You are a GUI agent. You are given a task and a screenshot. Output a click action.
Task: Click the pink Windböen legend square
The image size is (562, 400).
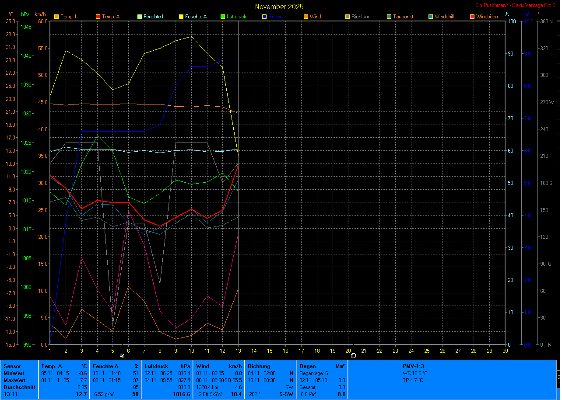472,17
